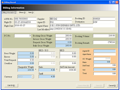Click the Agent ID field F62
Screen dimensions: 120x90
61,22
